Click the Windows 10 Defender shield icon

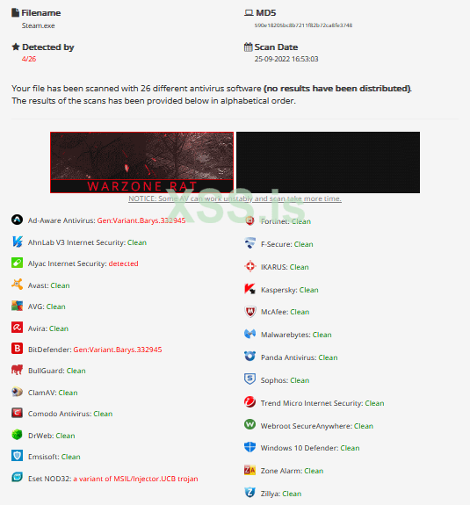pyautogui.click(x=250, y=447)
